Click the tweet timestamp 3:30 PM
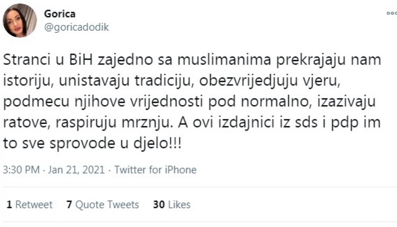The width and height of the screenshot is (397, 227). (21, 169)
